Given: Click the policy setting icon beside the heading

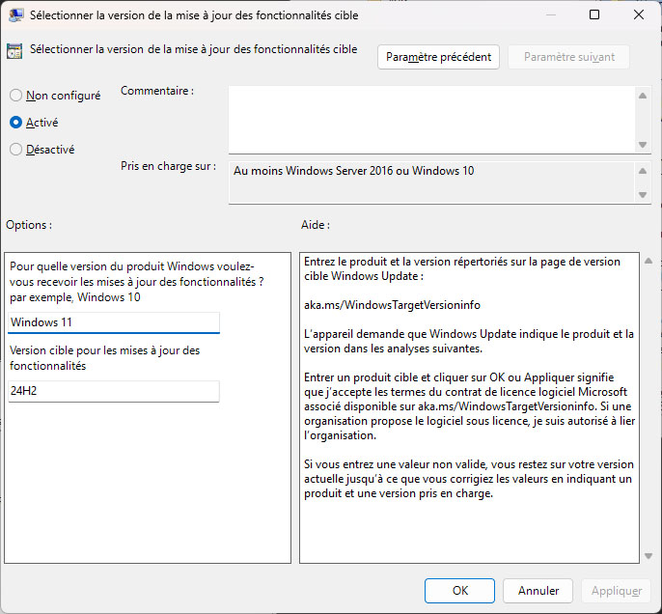Looking at the screenshot, I should pyautogui.click(x=14, y=51).
